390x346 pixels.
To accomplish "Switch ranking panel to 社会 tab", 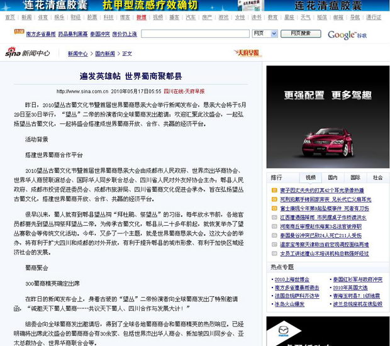I will click(x=377, y=177).
